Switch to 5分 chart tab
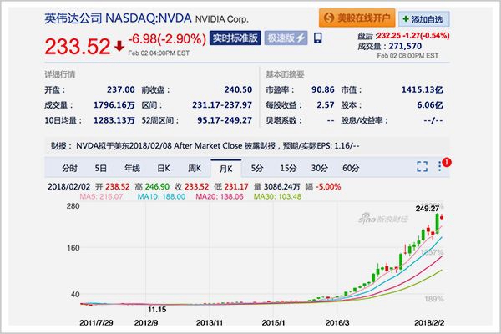501x334 pixels. 257,168
